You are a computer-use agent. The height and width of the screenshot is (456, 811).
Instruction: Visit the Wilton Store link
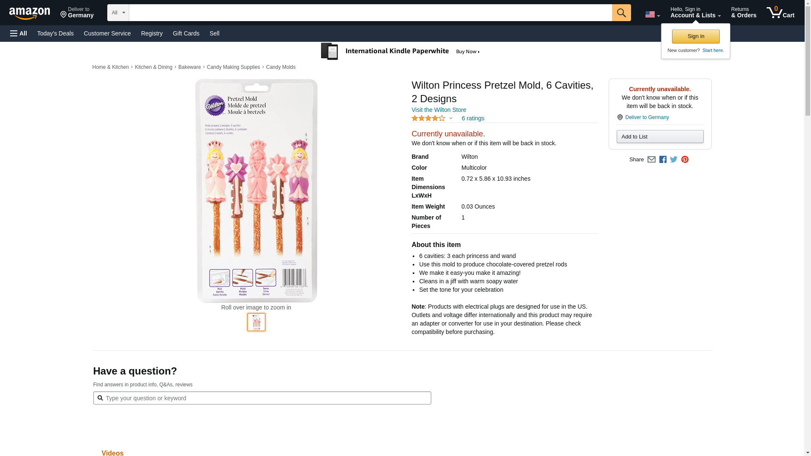438,110
